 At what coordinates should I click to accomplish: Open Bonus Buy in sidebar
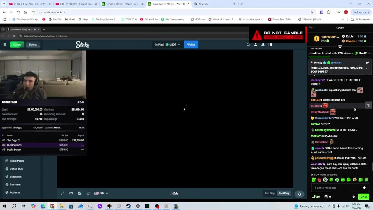click(14, 169)
